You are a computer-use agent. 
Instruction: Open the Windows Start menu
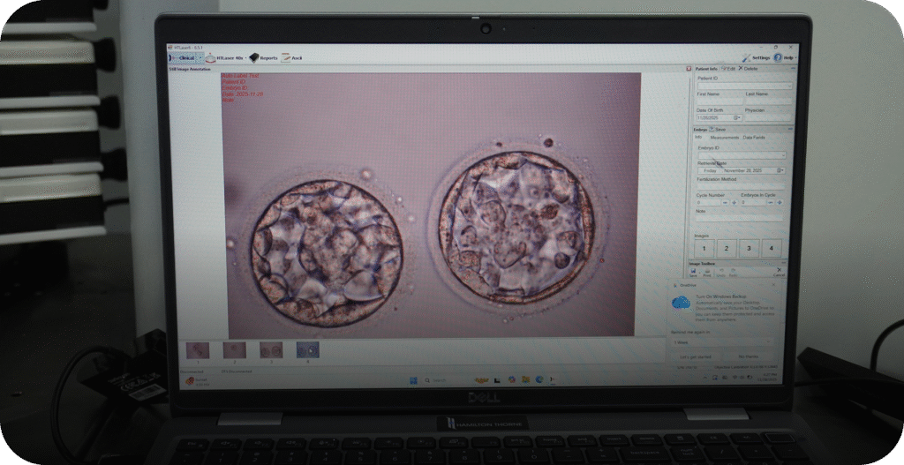tap(413, 379)
